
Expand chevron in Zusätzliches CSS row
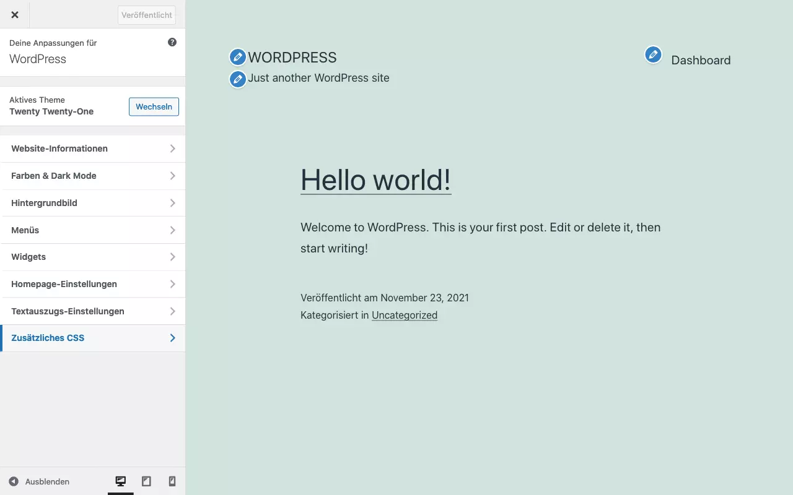point(173,338)
